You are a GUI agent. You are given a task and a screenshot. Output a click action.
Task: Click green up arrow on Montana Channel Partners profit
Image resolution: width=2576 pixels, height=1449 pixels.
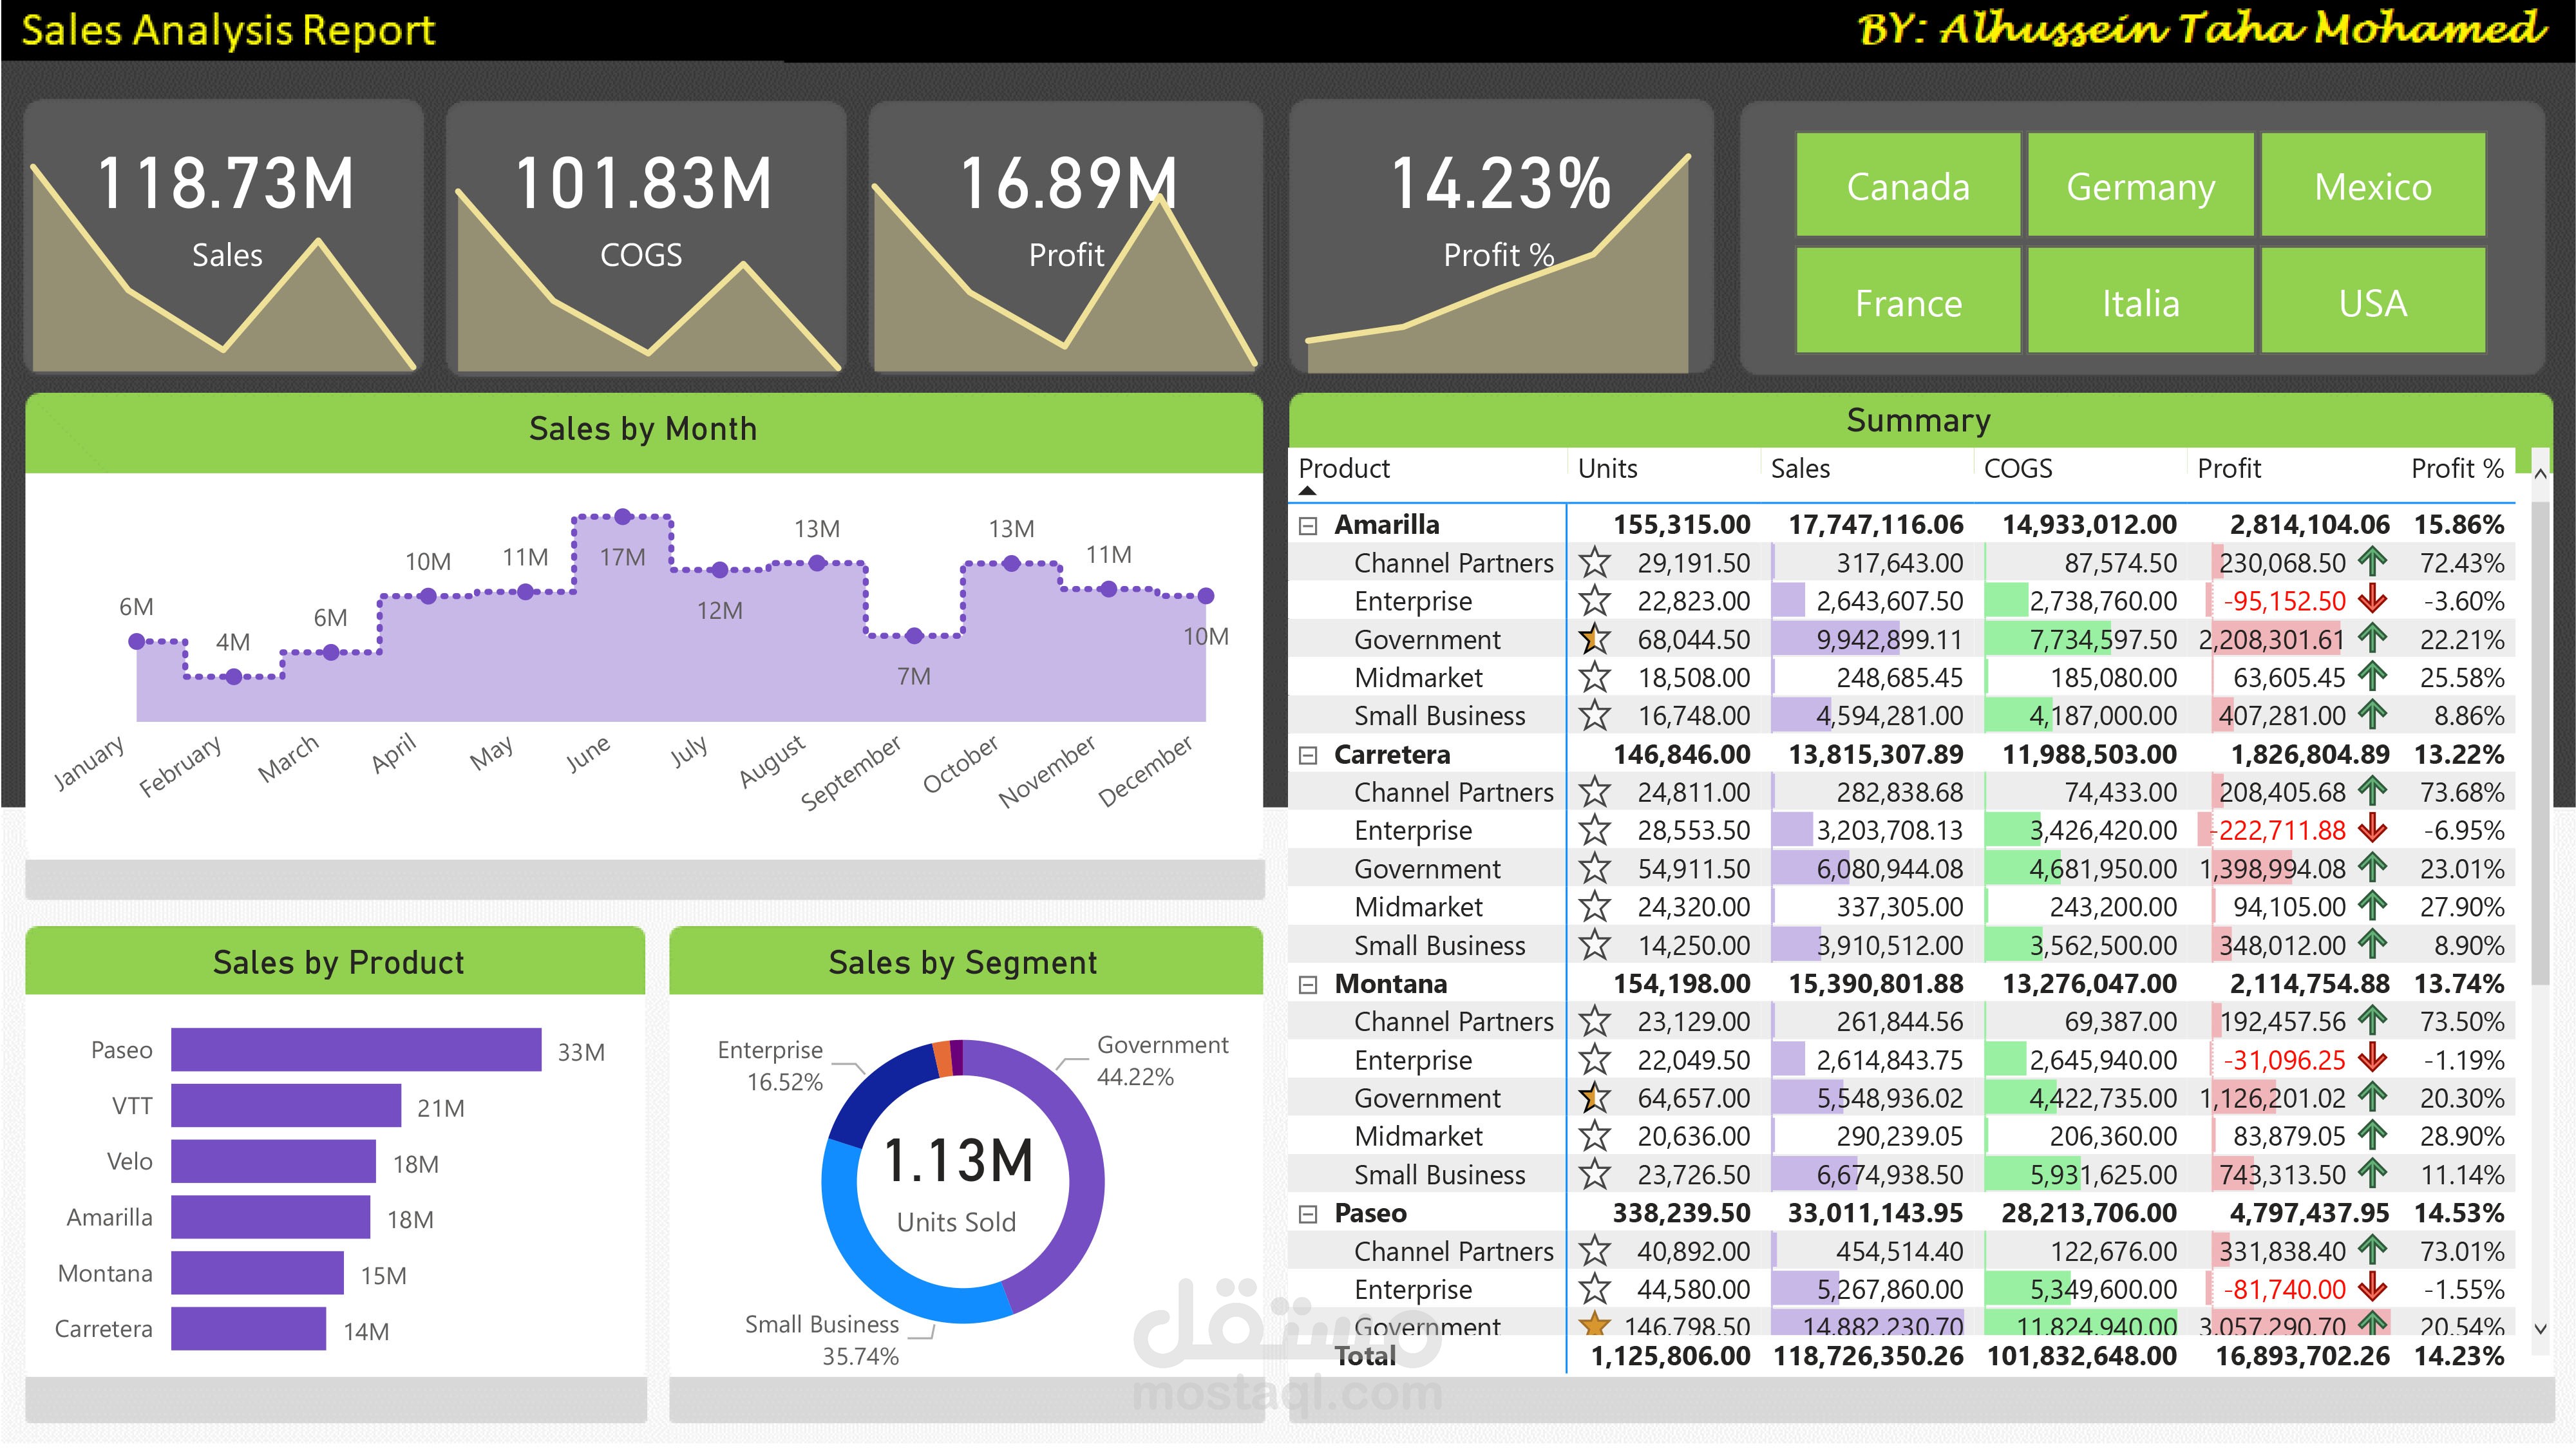click(2372, 1021)
